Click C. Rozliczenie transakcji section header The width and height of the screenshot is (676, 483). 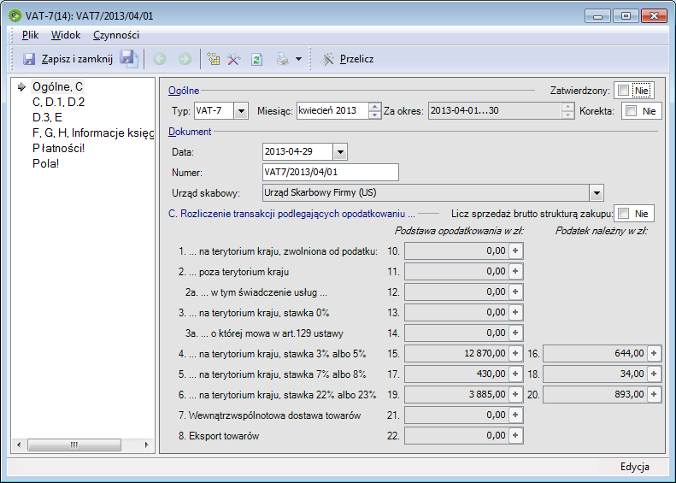(x=291, y=214)
